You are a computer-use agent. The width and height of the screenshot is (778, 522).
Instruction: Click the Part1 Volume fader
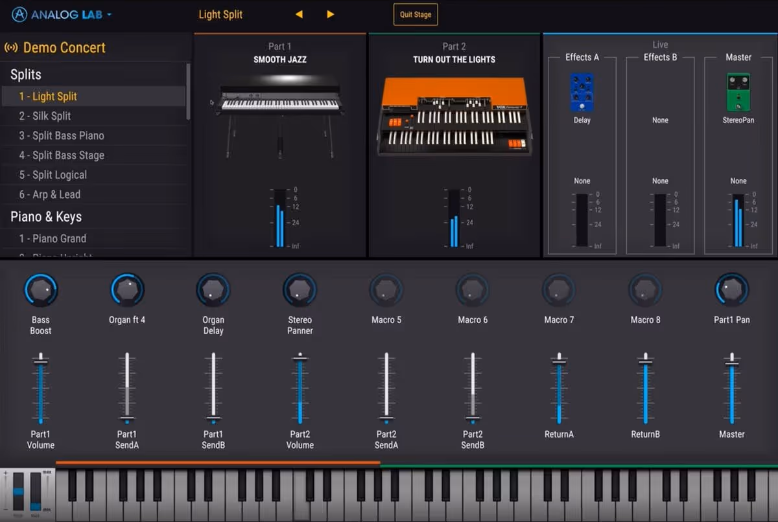pos(41,389)
